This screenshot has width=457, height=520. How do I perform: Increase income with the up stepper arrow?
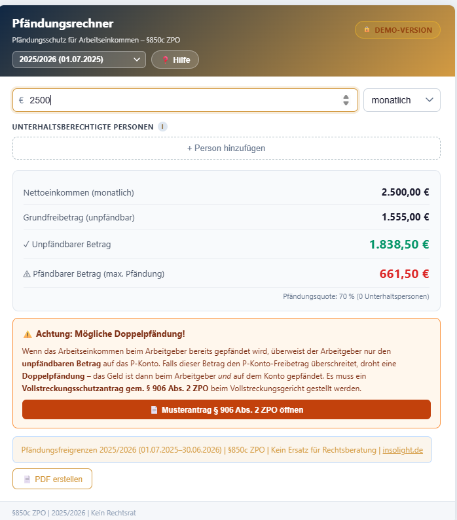(x=346, y=97)
